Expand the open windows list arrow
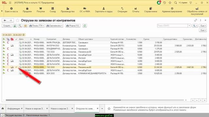Image resolution: width=209 pixels, height=117 pixels. (x=102, y=109)
